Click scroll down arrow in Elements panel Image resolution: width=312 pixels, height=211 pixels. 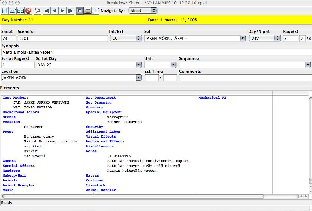coord(310,191)
